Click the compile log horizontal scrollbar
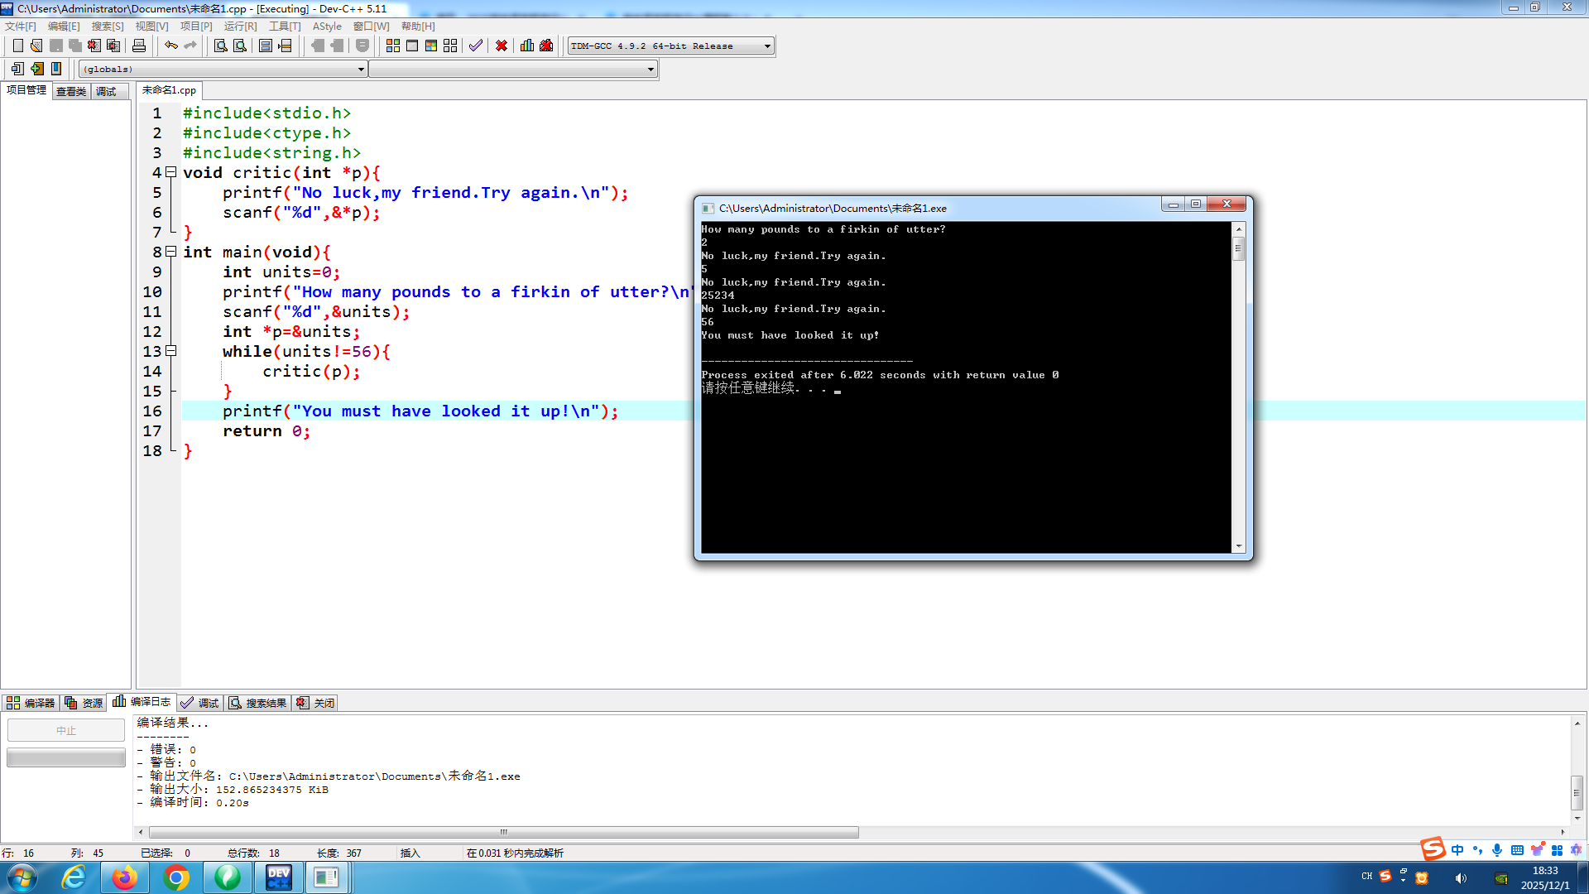 503,832
